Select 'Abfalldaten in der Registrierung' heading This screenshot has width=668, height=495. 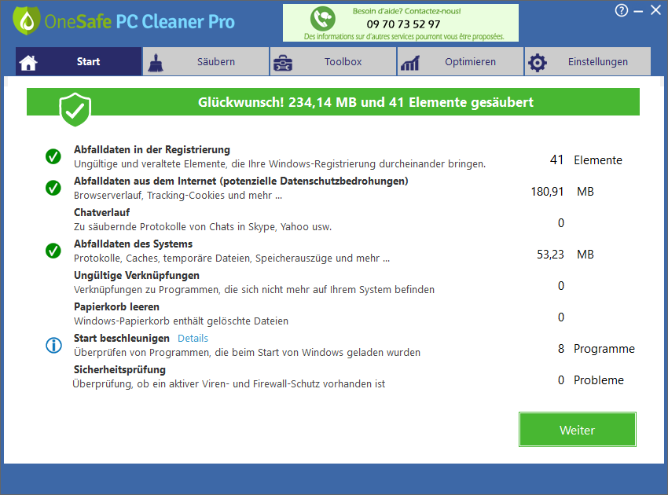click(152, 149)
